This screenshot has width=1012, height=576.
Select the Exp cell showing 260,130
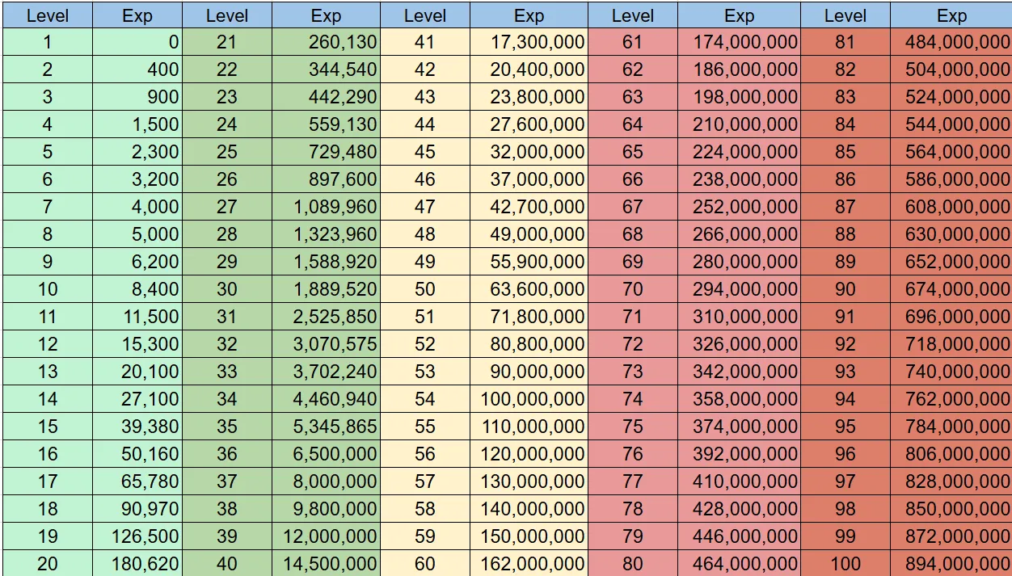[325, 42]
